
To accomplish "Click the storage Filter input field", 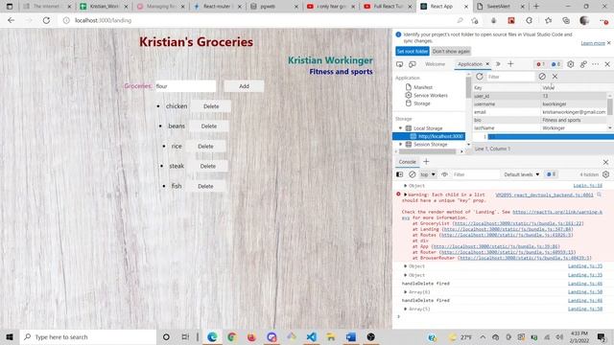I will [x=510, y=77].
